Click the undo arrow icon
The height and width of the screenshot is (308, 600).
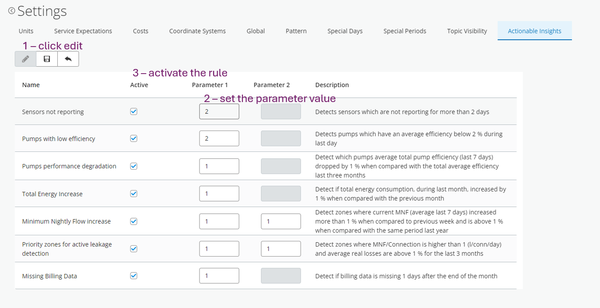[x=68, y=59]
